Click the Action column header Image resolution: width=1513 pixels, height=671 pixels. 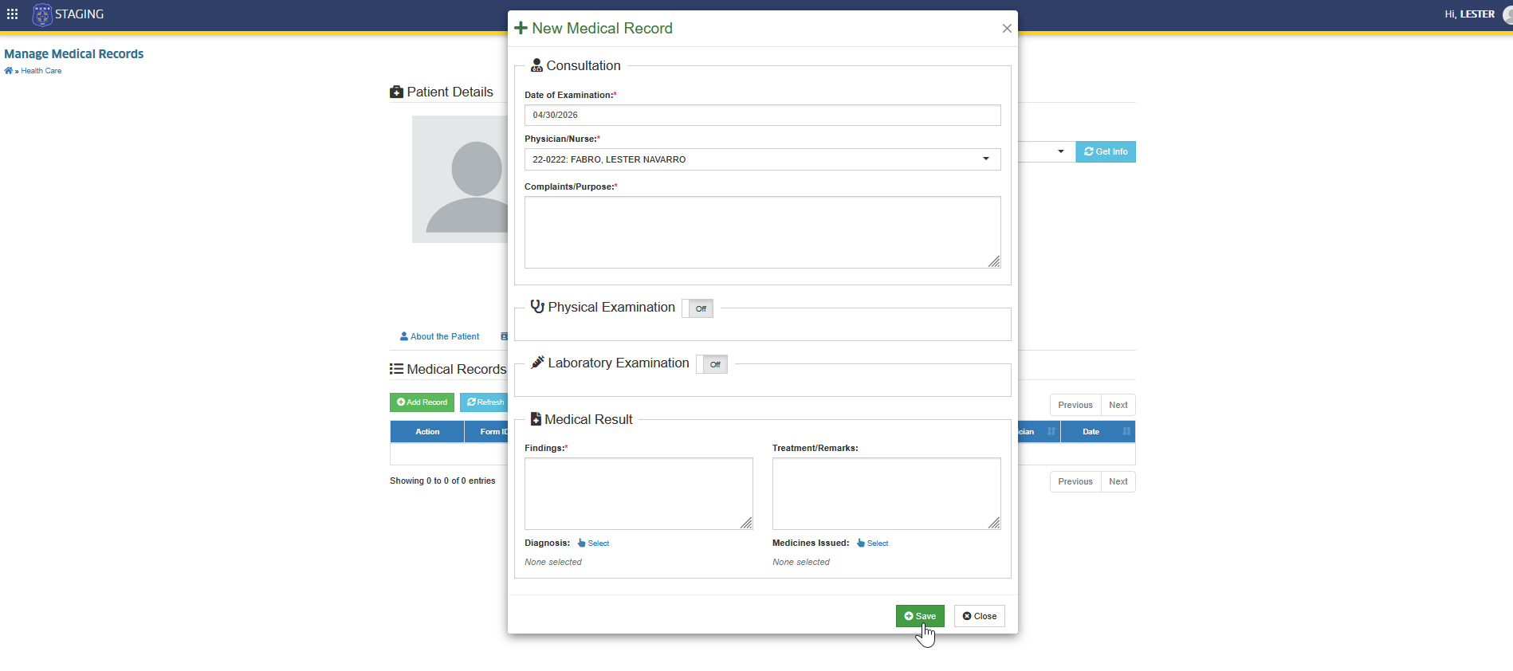click(x=427, y=432)
